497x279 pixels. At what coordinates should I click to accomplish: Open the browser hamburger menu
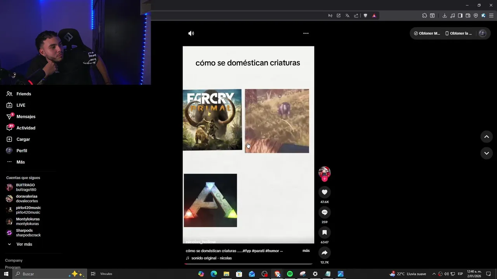491,15
